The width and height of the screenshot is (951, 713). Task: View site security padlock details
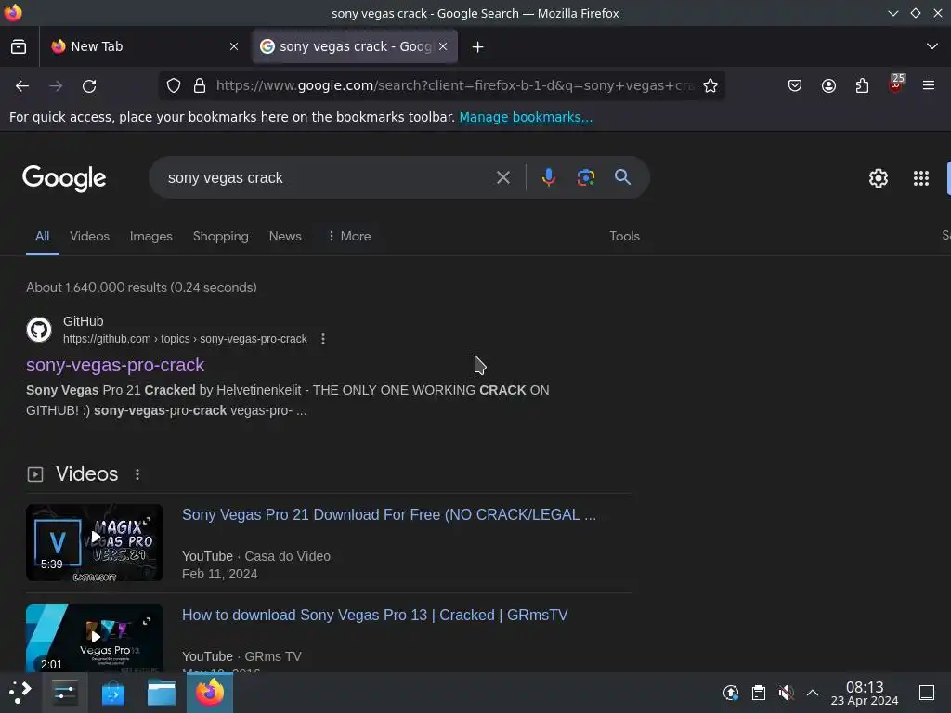(200, 85)
